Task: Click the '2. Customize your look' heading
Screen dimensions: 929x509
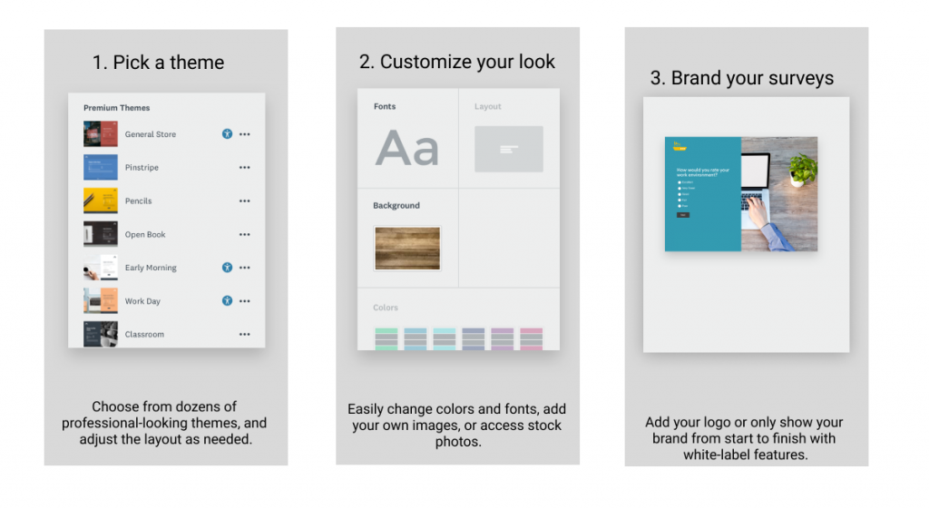Action: (457, 62)
